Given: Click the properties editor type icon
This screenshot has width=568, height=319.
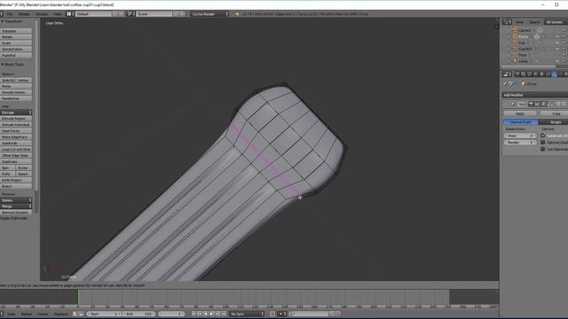Looking at the screenshot, I should pos(507,74).
